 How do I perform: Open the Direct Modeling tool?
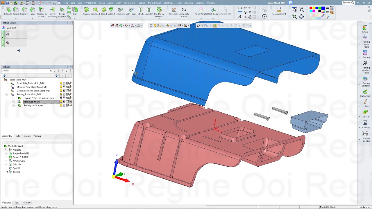52,12
